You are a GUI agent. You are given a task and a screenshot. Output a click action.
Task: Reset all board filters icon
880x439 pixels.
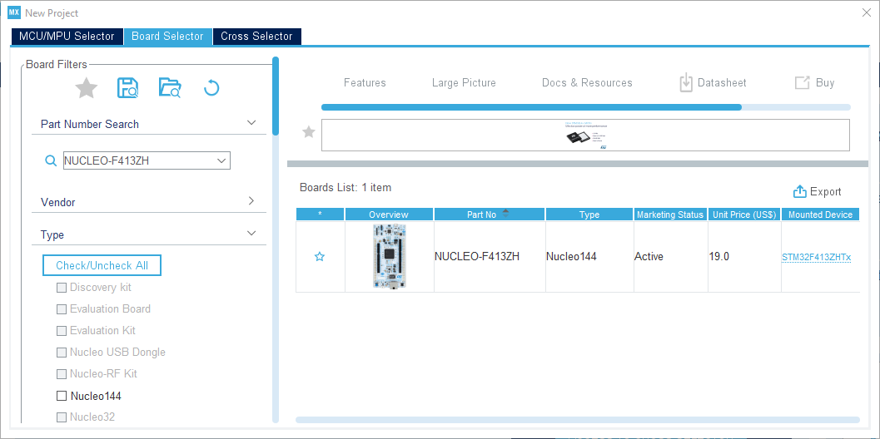pyautogui.click(x=211, y=88)
